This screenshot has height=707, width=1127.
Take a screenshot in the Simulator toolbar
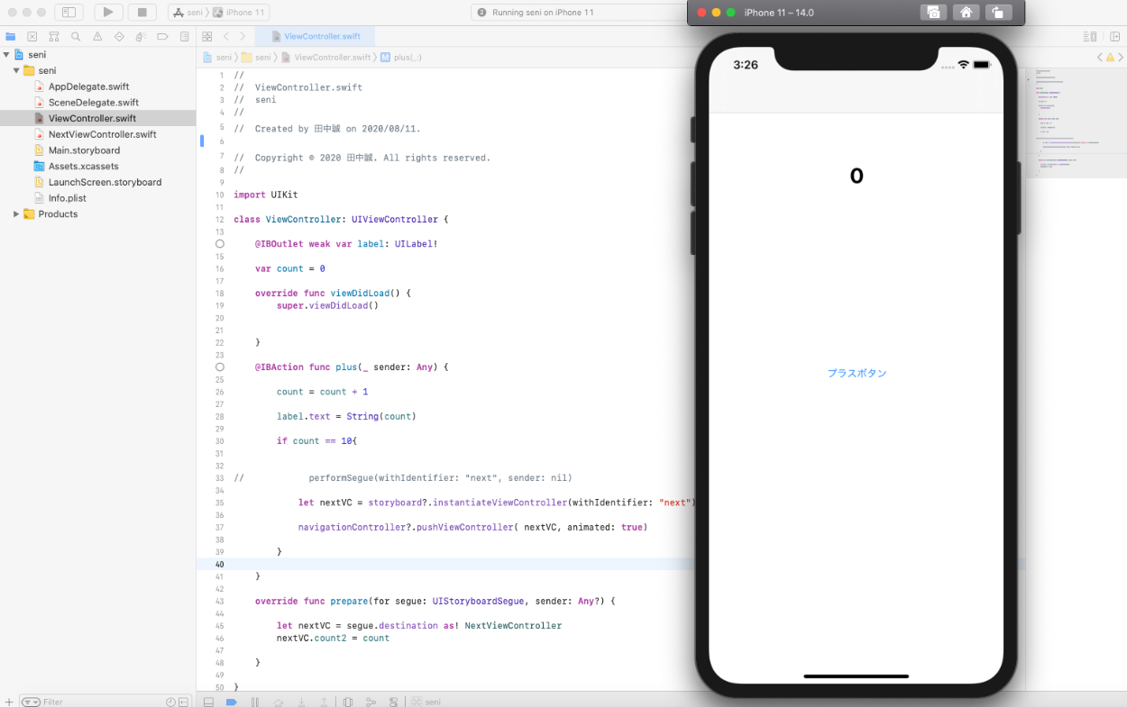(933, 13)
